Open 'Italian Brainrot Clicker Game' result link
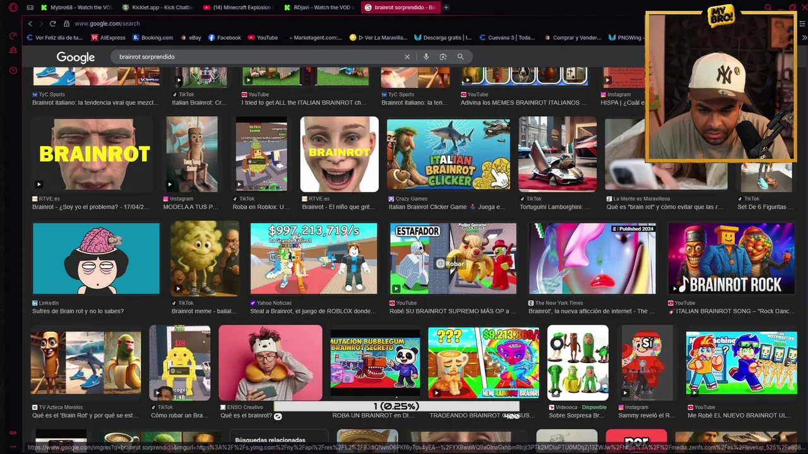The height and width of the screenshot is (454, 808). [447, 207]
